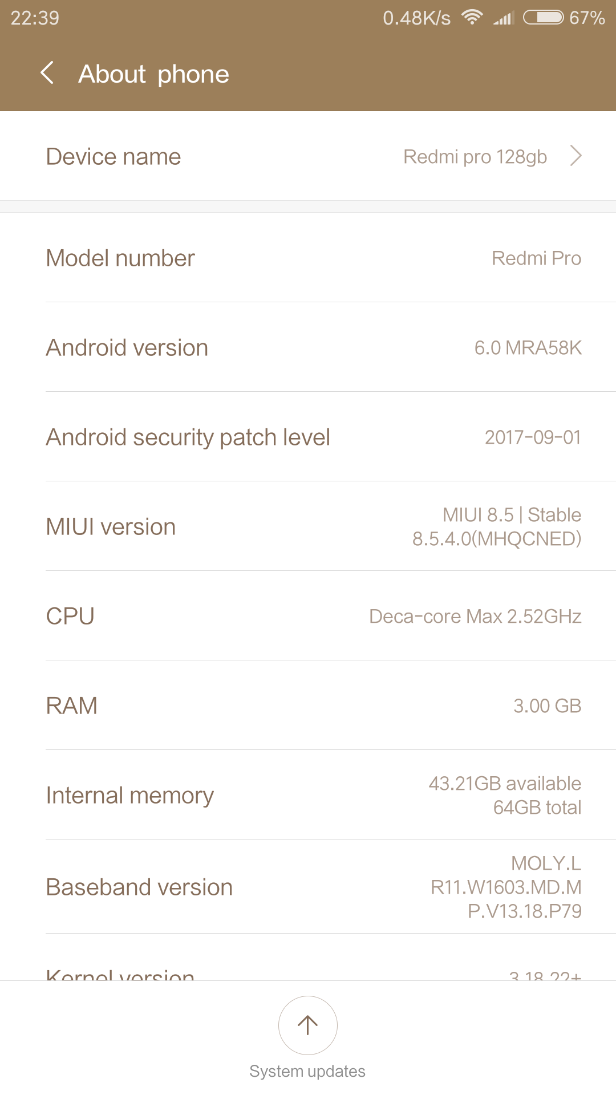Tap the CPU info row
Viewport: 616px width, 1095px height.
(x=308, y=616)
